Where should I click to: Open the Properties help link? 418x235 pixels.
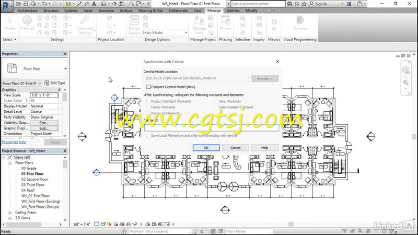(x=14, y=142)
